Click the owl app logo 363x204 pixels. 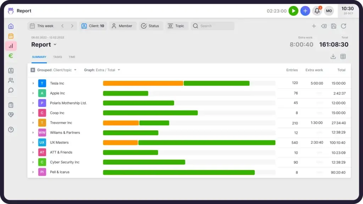[x=11, y=11]
